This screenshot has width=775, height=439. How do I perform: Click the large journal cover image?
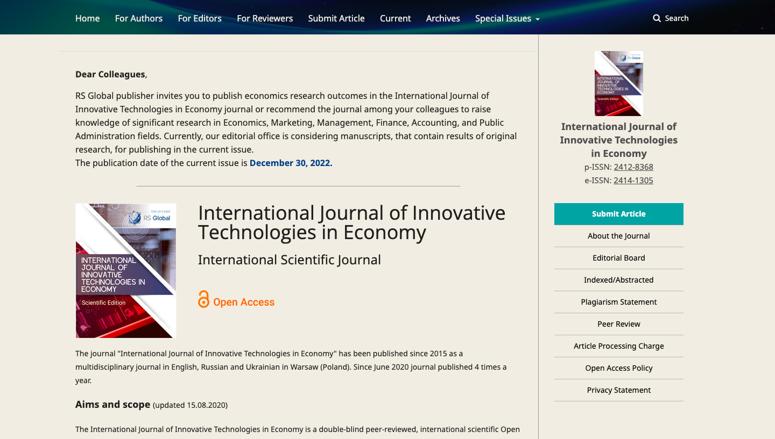point(126,270)
